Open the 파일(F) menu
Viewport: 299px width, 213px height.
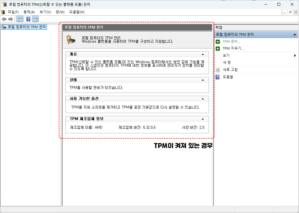(x=13, y=12)
